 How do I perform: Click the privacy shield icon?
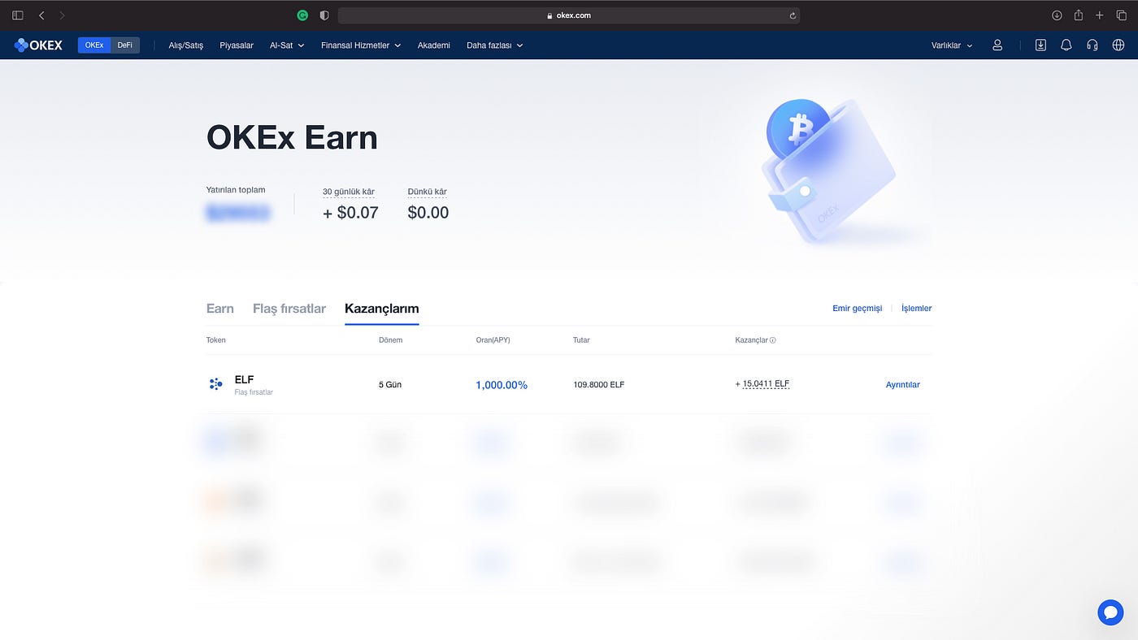(x=324, y=15)
